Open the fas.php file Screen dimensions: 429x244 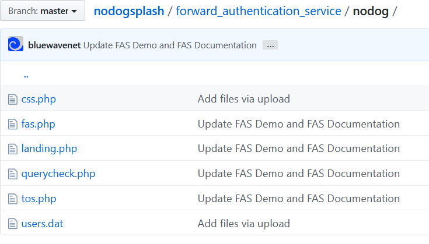pos(39,124)
